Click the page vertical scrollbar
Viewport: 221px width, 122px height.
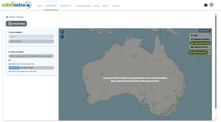[216, 62]
